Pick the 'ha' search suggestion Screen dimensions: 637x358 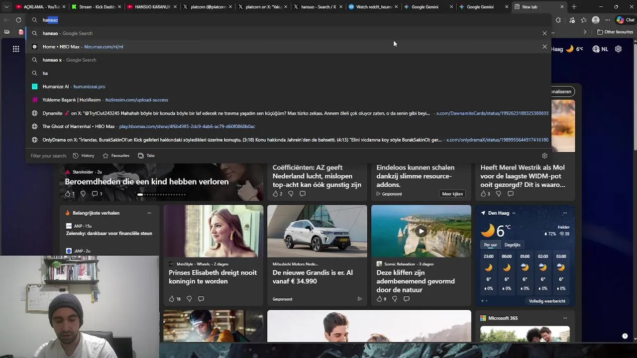pyautogui.click(x=289, y=73)
